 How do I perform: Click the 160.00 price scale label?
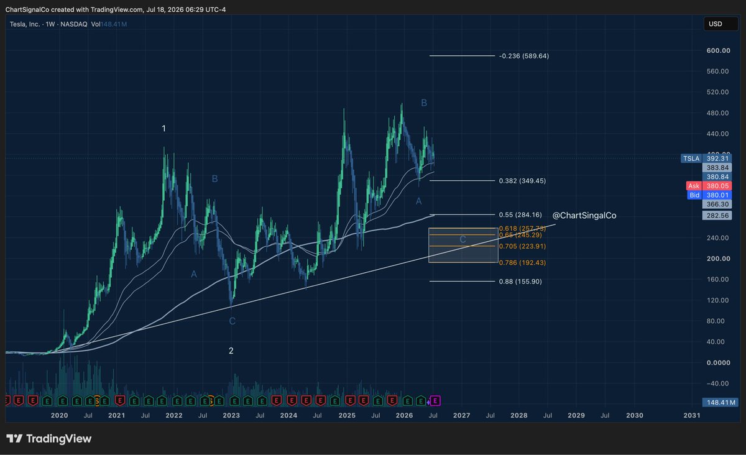(719, 279)
